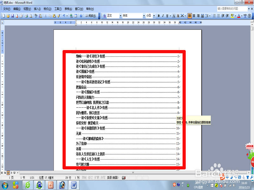
Task: Select the Format Painter brush
Action: (59, 16)
